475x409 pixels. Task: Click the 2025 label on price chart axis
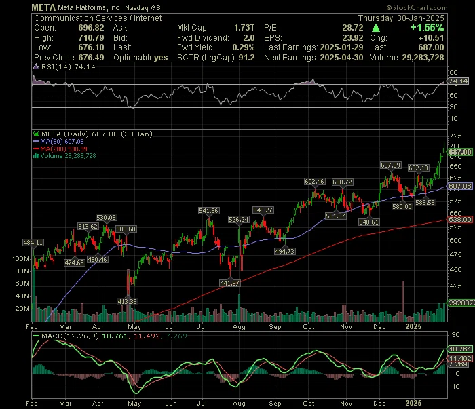coord(413,326)
